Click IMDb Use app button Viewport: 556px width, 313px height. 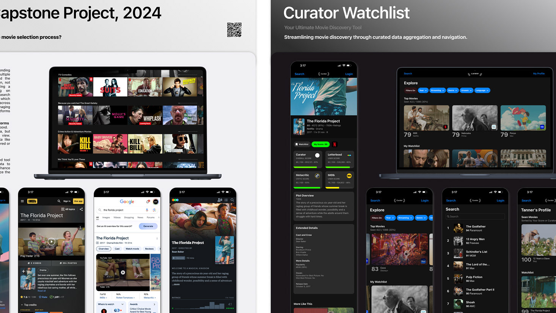[x=78, y=201]
